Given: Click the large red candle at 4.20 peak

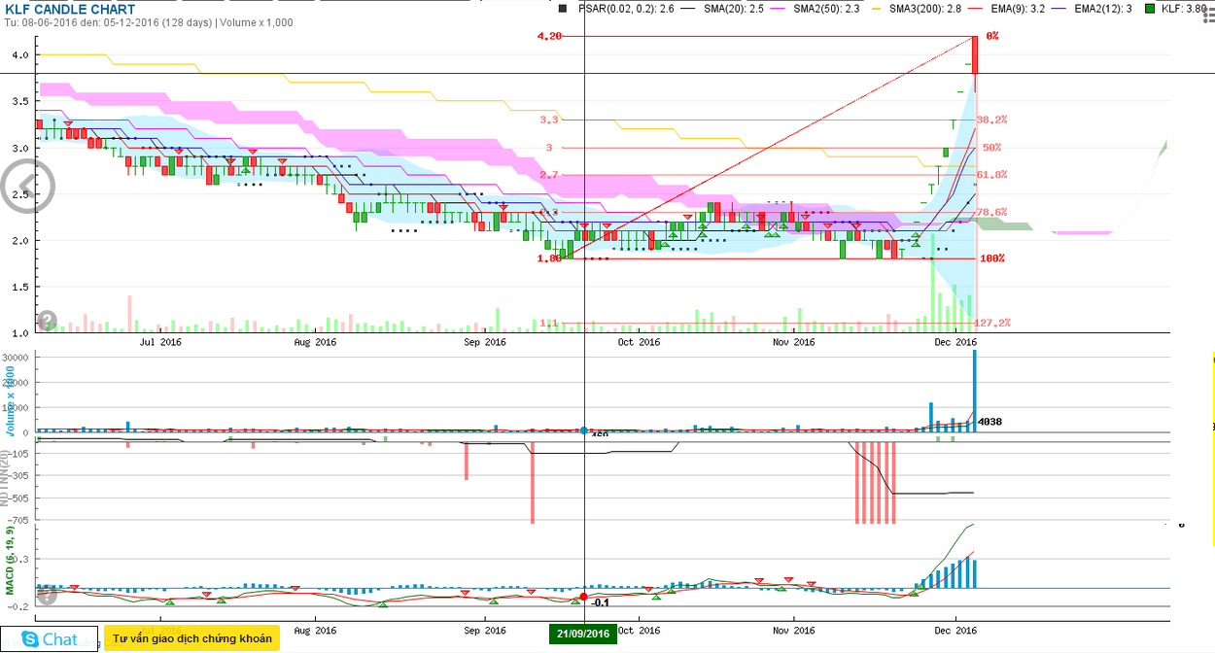Looking at the screenshot, I should [975, 55].
